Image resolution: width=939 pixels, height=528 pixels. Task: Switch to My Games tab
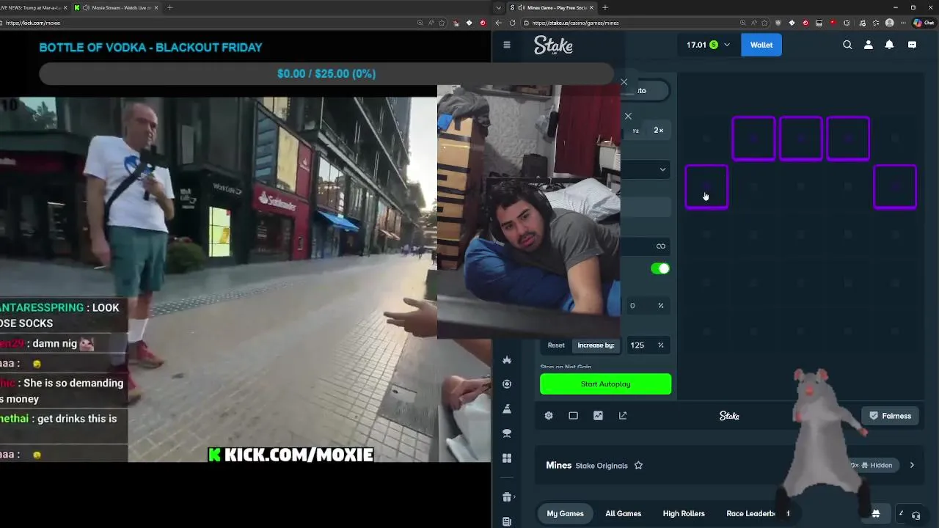tap(565, 513)
